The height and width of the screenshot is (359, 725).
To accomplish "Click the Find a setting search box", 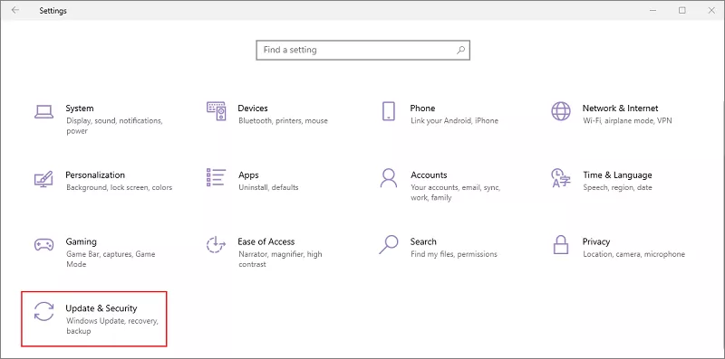I will (363, 50).
